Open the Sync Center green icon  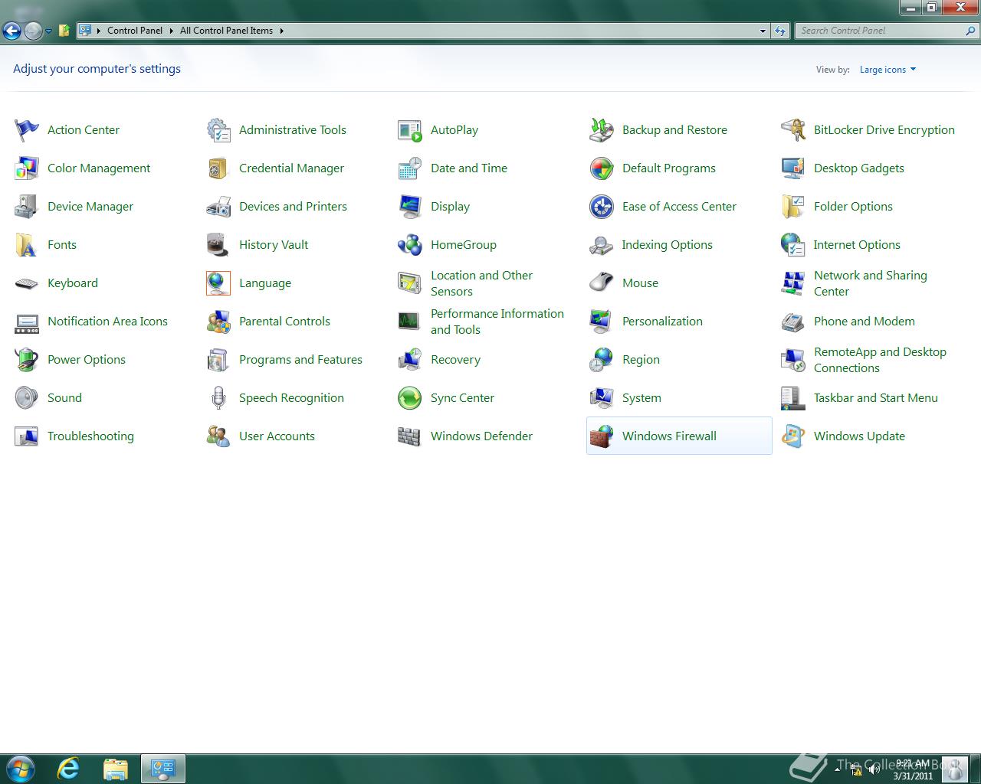point(410,398)
